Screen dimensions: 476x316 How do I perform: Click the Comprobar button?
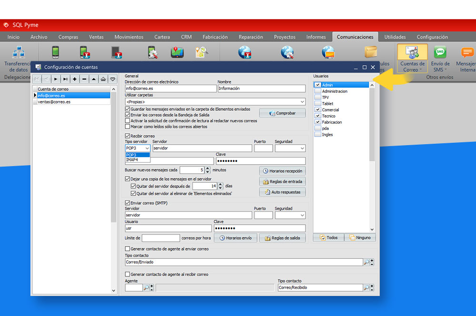[x=282, y=113]
